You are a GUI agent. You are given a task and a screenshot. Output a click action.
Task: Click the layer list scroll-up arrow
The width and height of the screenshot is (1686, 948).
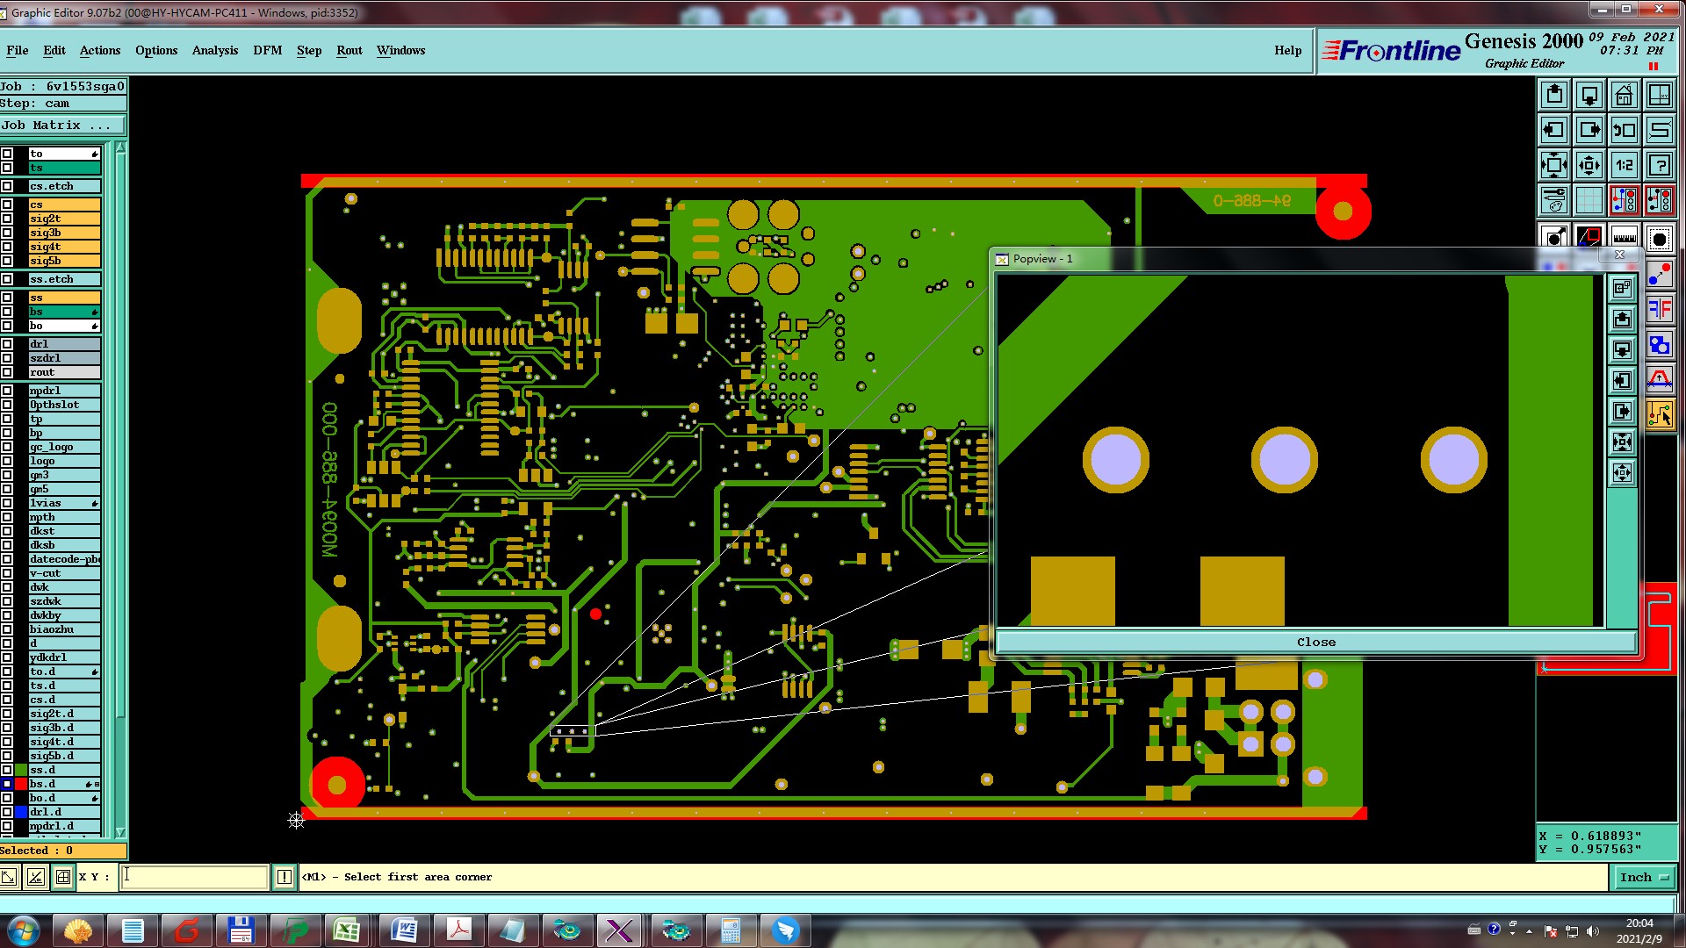[120, 148]
